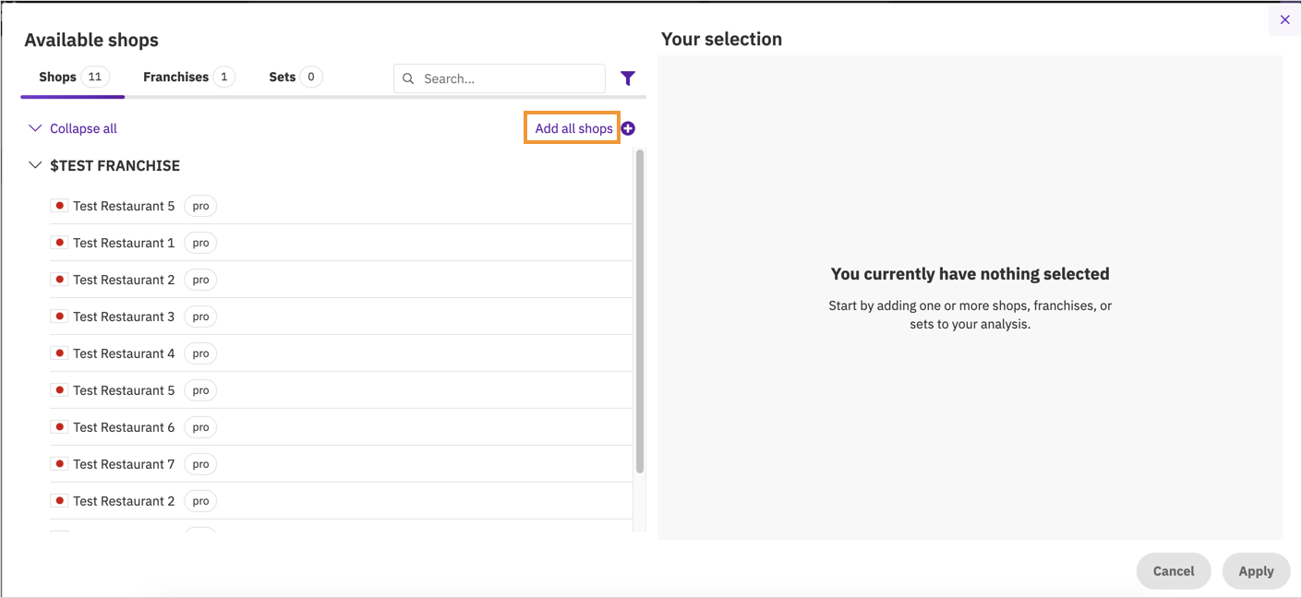
Task: Click the Collapse all link
Action: pos(83,128)
